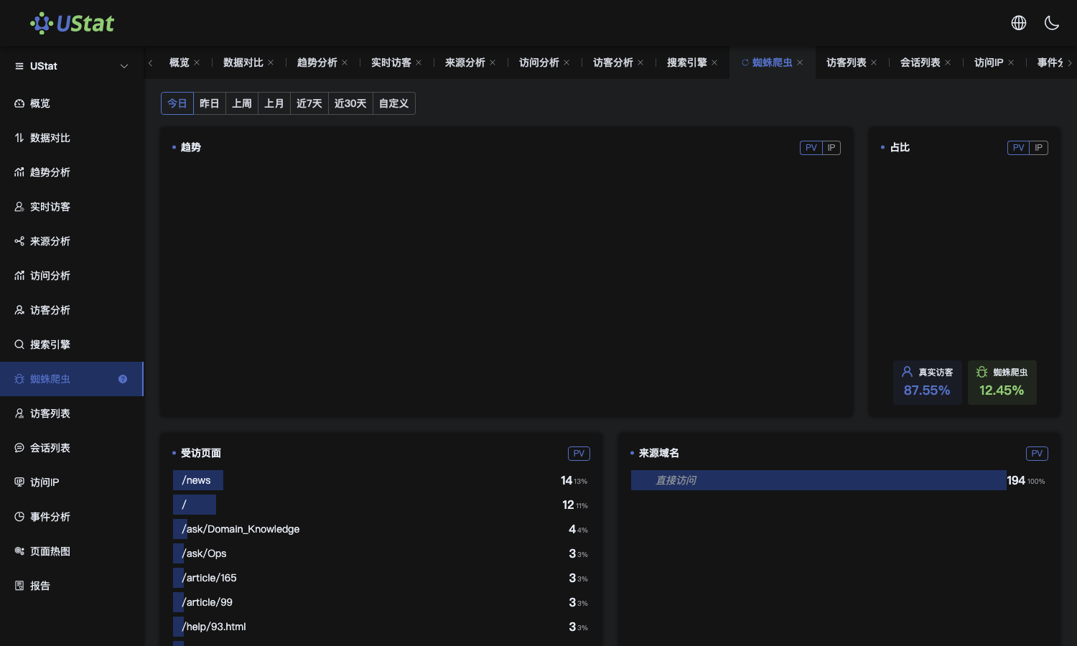
Task: Switch to the 会话列表 tab
Action: pos(920,62)
